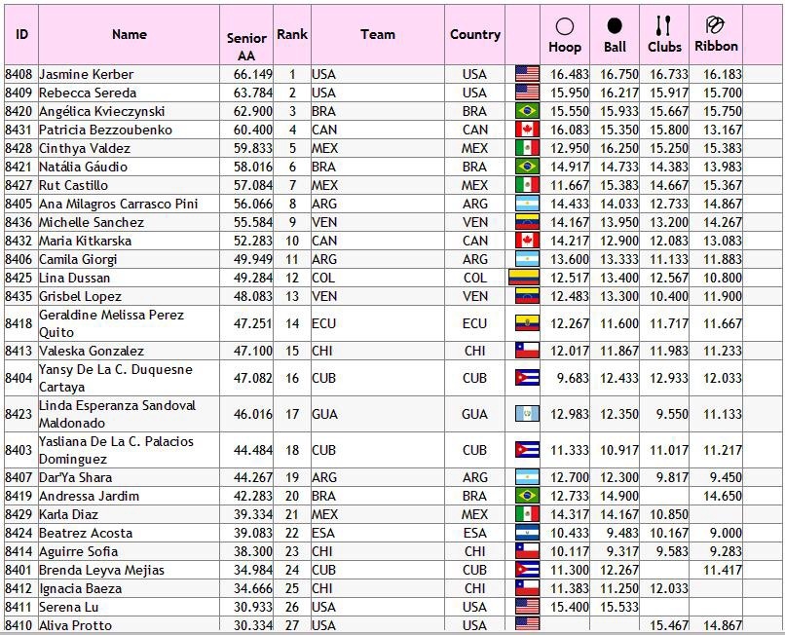This screenshot has height=635, width=785.
Task: Click the Ball apparatus icon in header
Action: tap(615, 26)
